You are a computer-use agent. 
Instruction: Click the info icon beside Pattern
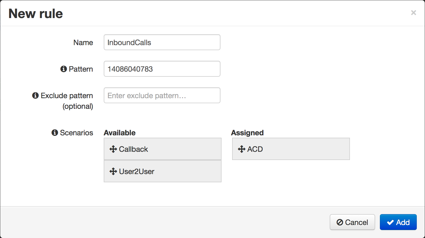(x=64, y=69)
